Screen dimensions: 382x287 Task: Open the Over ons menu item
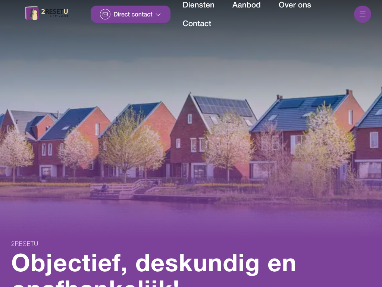[295, 5]
